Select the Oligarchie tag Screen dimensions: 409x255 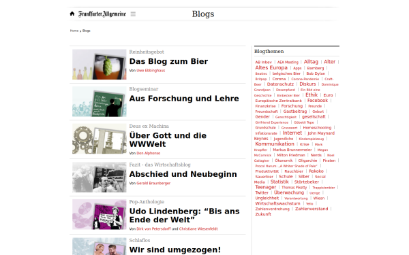click(x=307, y=160)
